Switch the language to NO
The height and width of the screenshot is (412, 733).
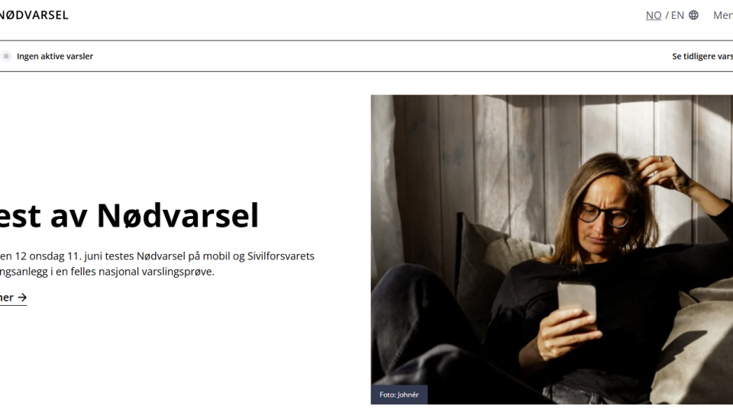point(654,15)
